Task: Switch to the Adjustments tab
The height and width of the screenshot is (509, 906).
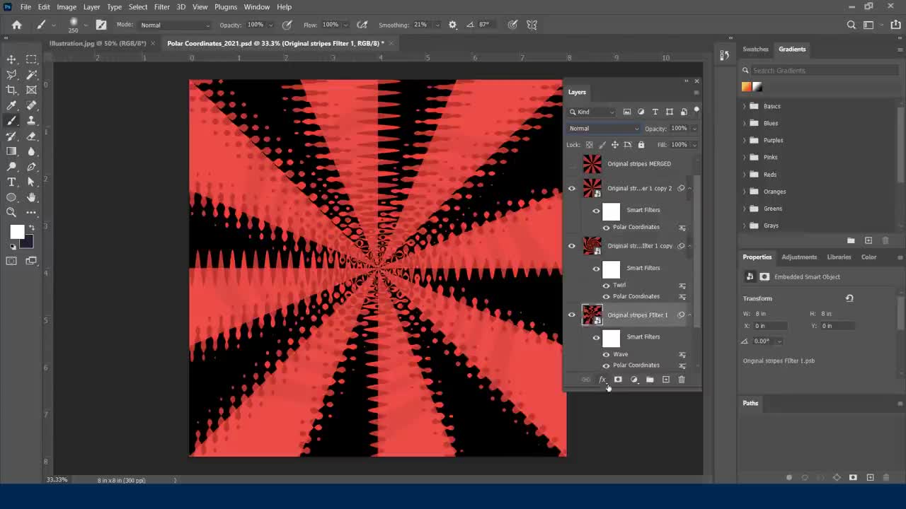Action: coord(799,257)
